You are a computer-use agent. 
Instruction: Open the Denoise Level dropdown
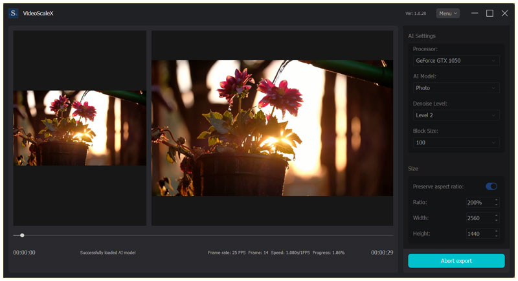pyautogui.click(x=456, y=115)
